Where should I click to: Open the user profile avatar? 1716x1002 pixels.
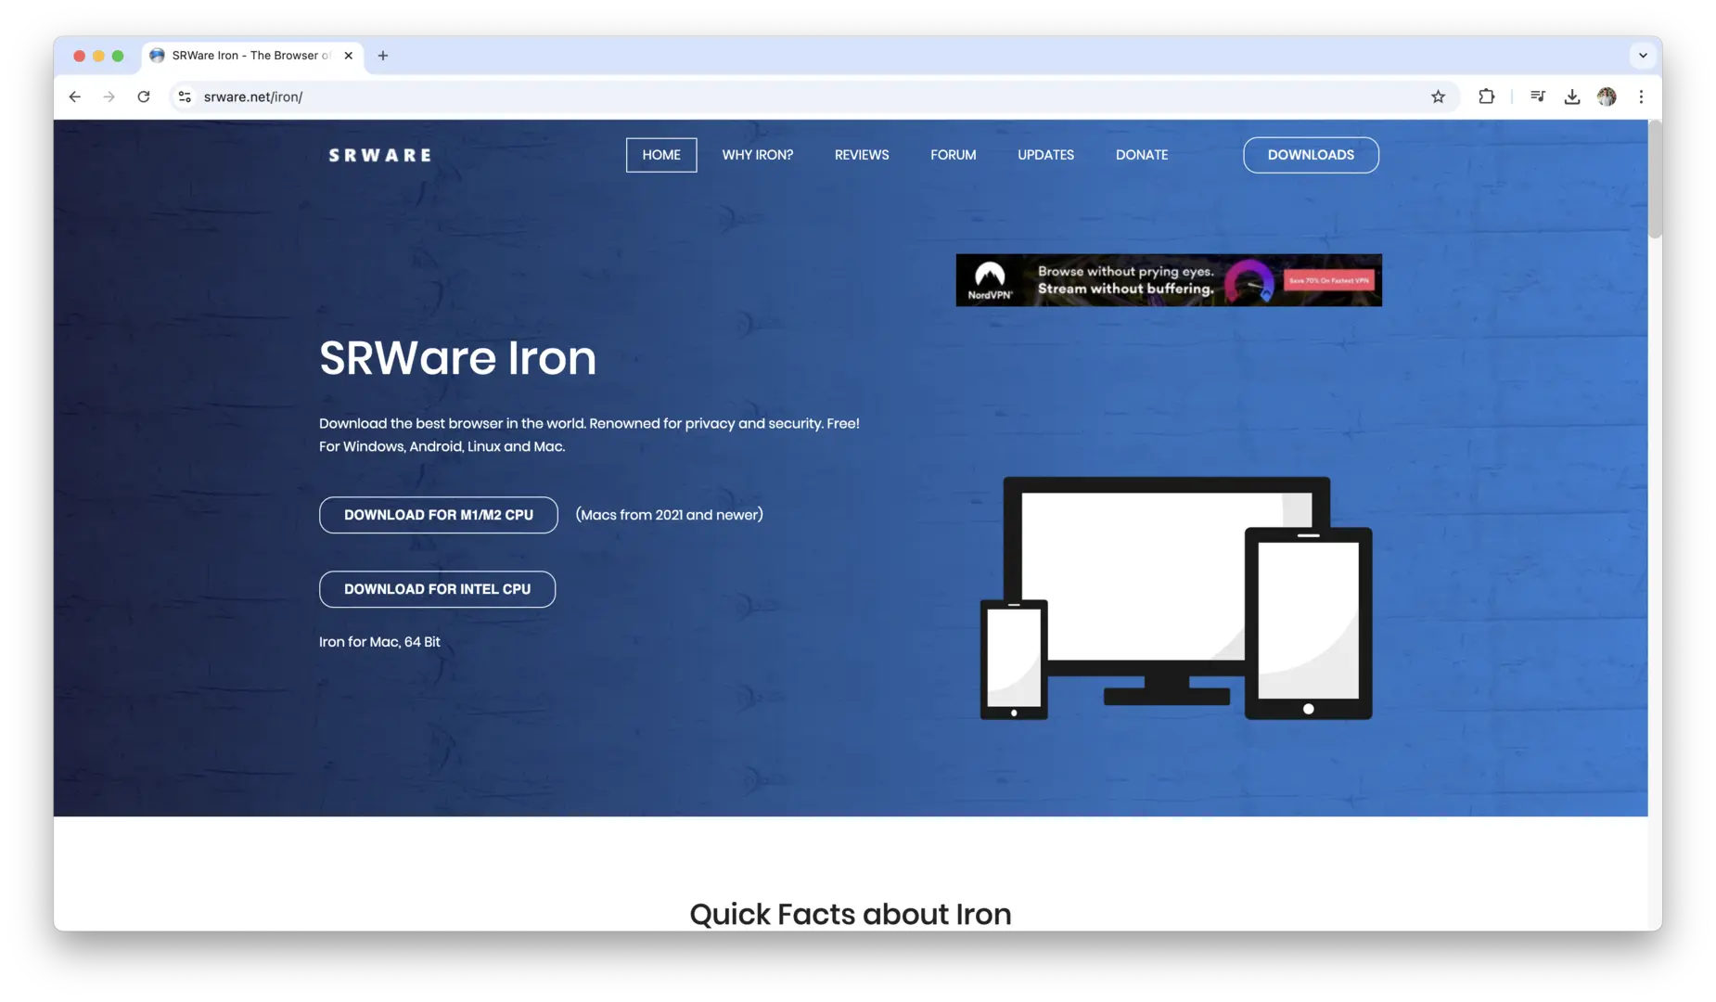click(1607, 96)
